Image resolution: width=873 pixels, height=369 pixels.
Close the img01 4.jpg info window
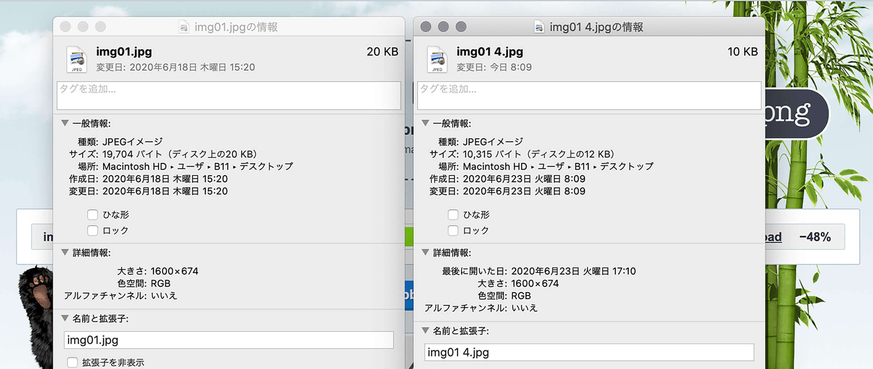pos(426,26)
